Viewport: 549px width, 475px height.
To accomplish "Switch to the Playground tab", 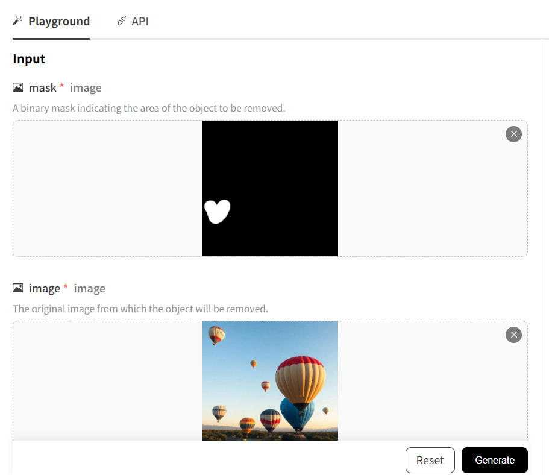I will tap(58, 22).
